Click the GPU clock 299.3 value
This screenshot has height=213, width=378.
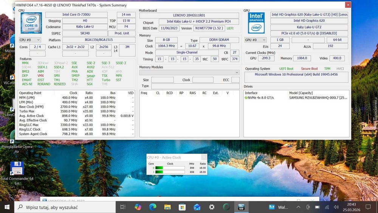click(x=266, y=58)
